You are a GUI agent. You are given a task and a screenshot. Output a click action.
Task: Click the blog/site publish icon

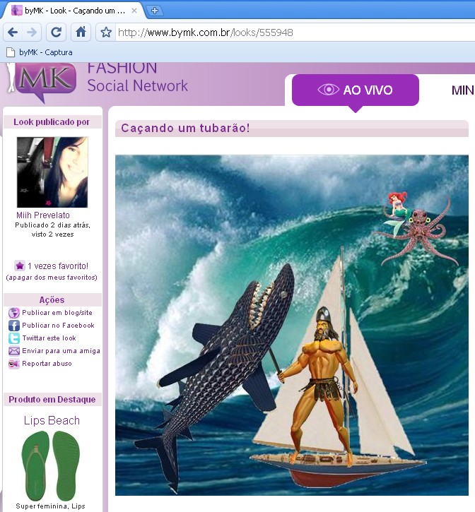point(13,313)
